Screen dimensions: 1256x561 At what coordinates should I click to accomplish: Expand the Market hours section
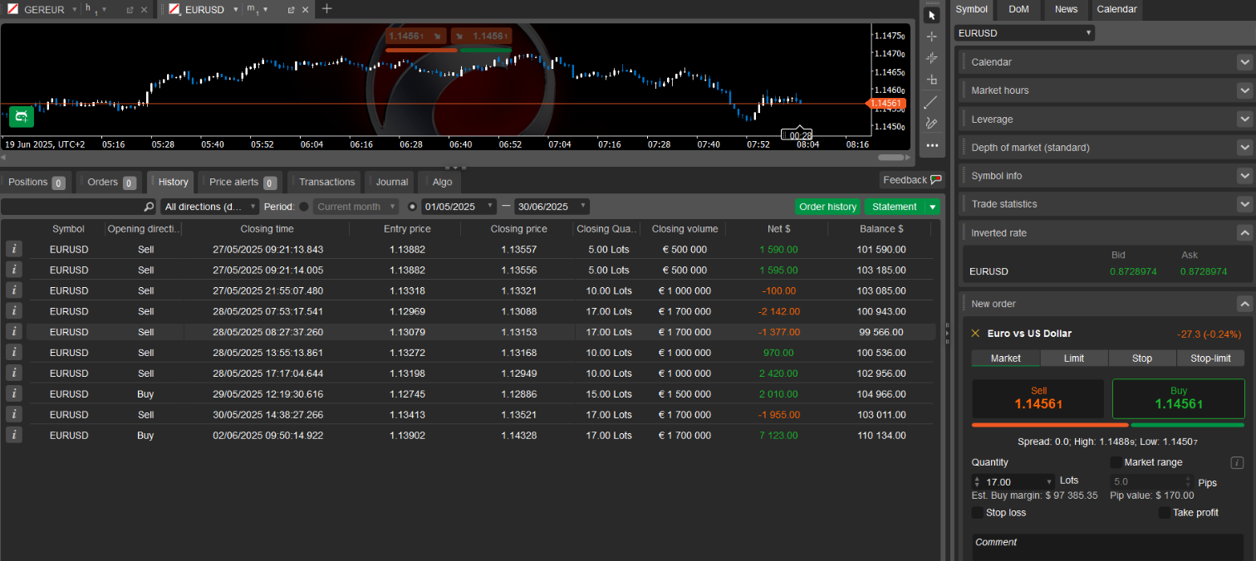[x=1244, y=90]
